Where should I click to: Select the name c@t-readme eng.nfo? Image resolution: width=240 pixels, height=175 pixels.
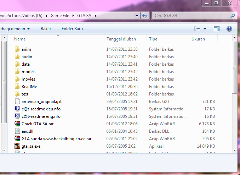point(41,116)
